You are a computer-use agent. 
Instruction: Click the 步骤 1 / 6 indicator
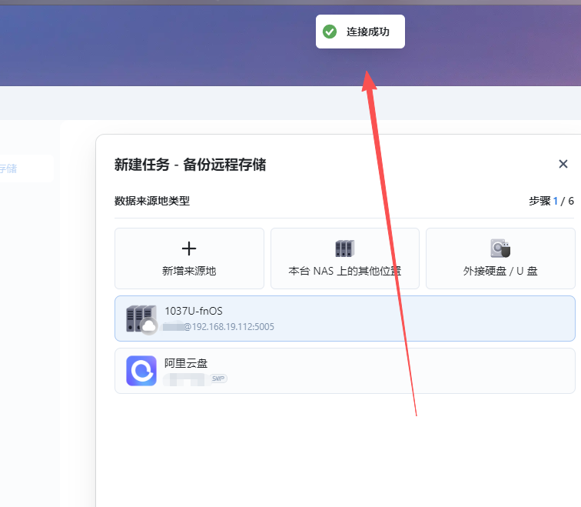[551, 201]
